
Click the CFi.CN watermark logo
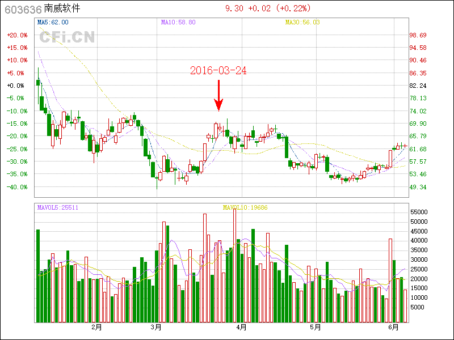pyautogui.click(x=67, y=37)
